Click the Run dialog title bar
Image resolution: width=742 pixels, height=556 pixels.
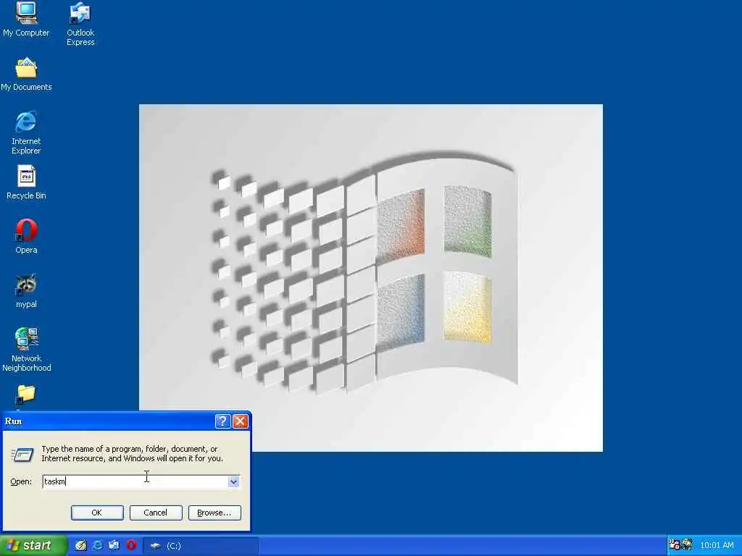[x=109, y=421]
